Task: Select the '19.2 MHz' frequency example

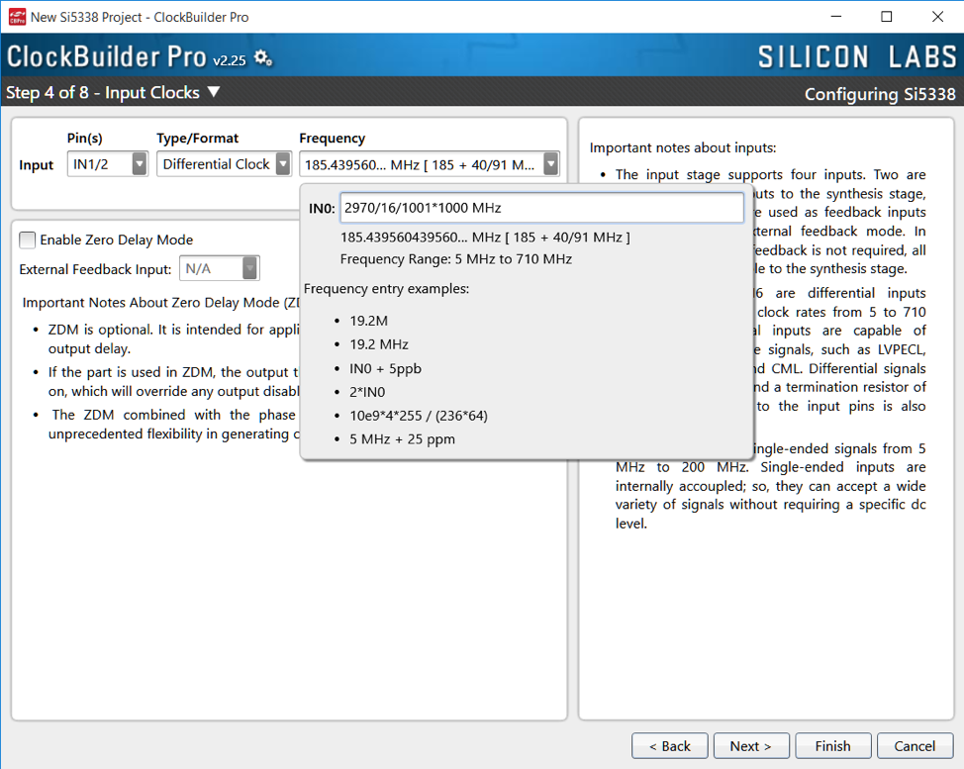Action: (x=379, y=344)
